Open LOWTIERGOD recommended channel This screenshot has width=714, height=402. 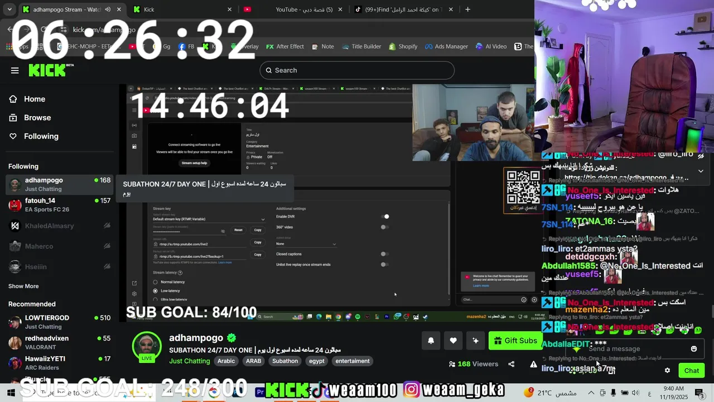[60, 322]
